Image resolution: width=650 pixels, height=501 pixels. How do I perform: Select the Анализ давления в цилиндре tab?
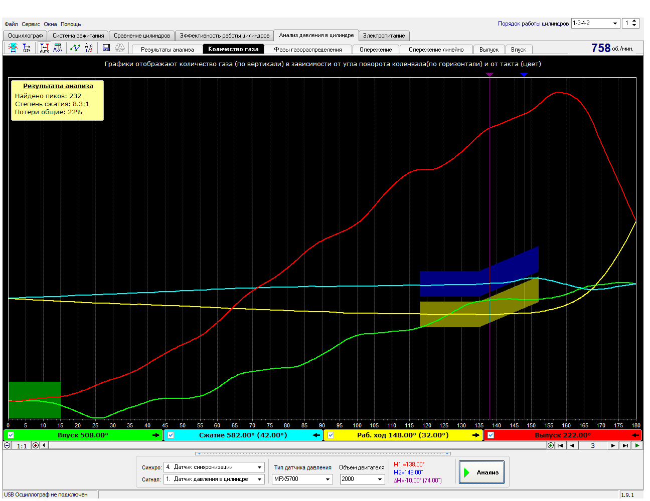(316, 35)
